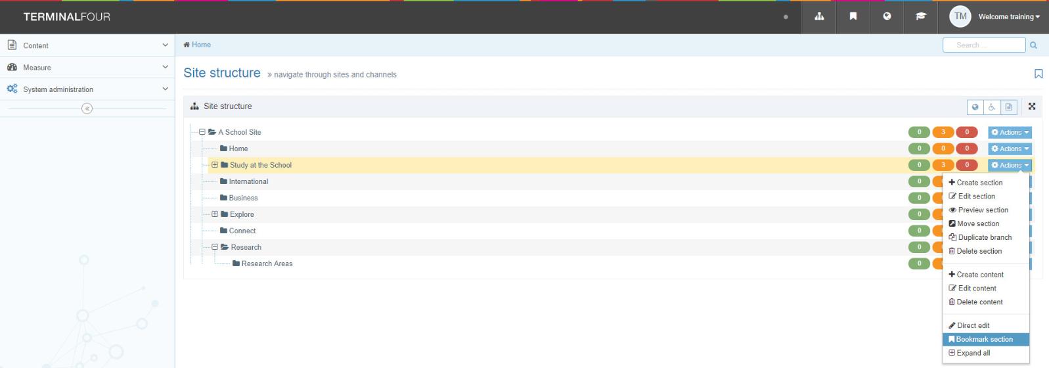Choose Direct edit from the menu

(x=986, y=326)
